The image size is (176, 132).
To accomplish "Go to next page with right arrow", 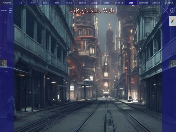I will pyautogui.click(x=172, y=63).
